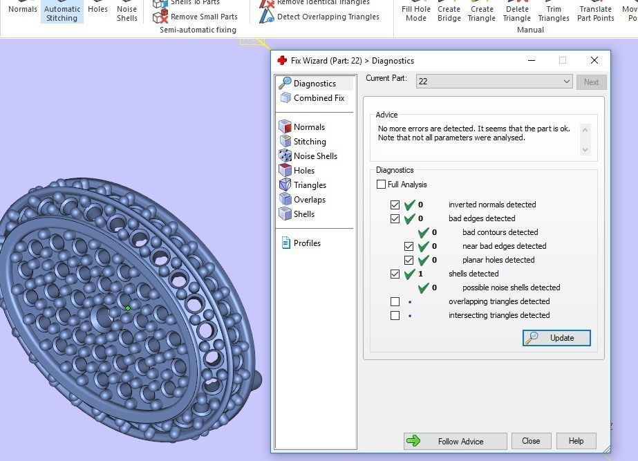Click the Update button
638x461 pixels.
coord(556,338)
